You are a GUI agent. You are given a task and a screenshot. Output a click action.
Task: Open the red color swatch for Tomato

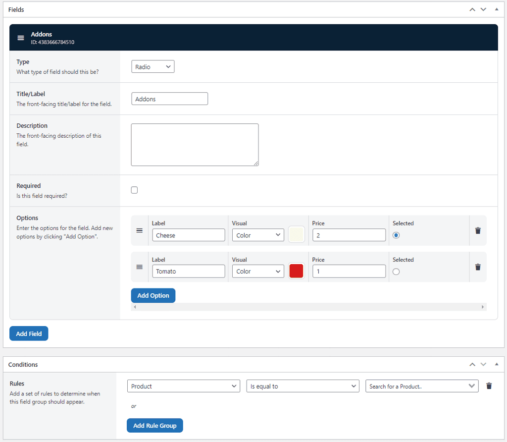(x=296, y=272)
